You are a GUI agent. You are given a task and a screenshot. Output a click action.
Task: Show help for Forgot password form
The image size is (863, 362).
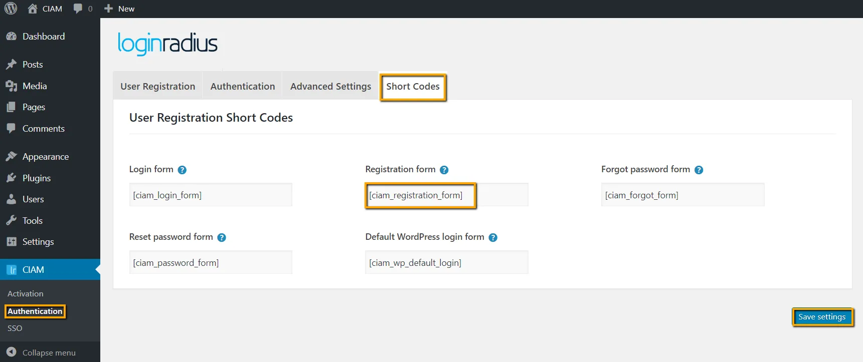coord(699,170)
